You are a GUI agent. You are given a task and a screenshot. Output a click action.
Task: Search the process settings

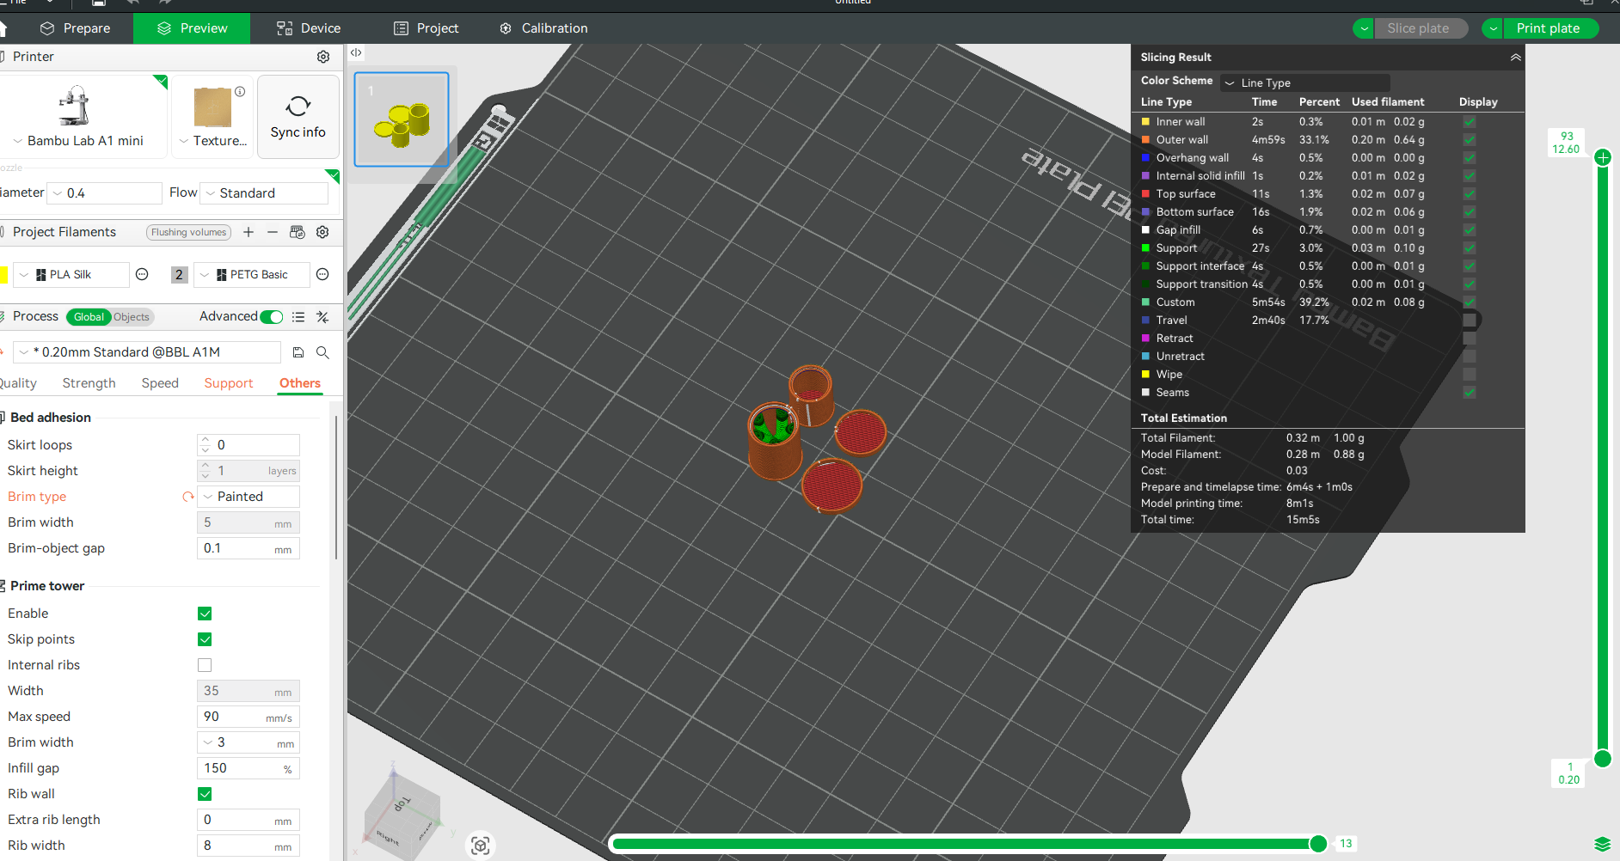click(x=322, y=352)
